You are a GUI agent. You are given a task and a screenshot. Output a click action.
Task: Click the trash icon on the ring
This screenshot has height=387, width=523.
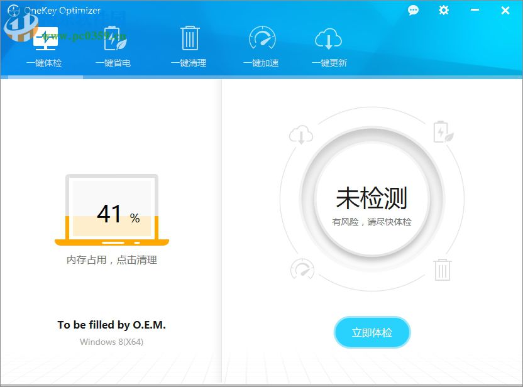(443, 269)
